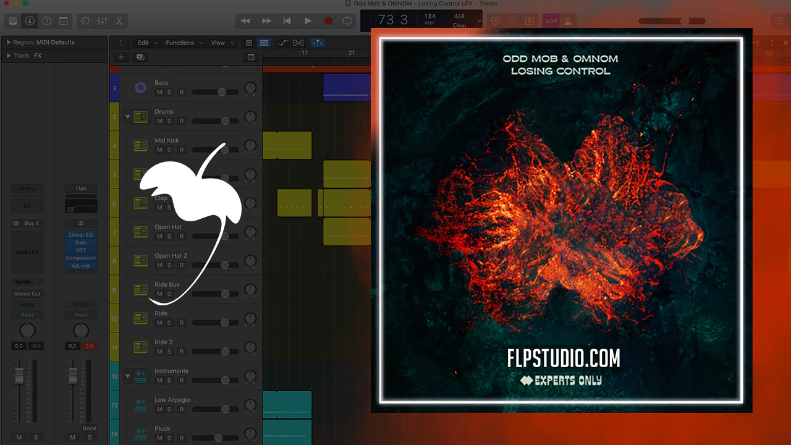Viewport: 791px width, 445px height.
Task: Click the Bass track pan knob
Action: 250,88
